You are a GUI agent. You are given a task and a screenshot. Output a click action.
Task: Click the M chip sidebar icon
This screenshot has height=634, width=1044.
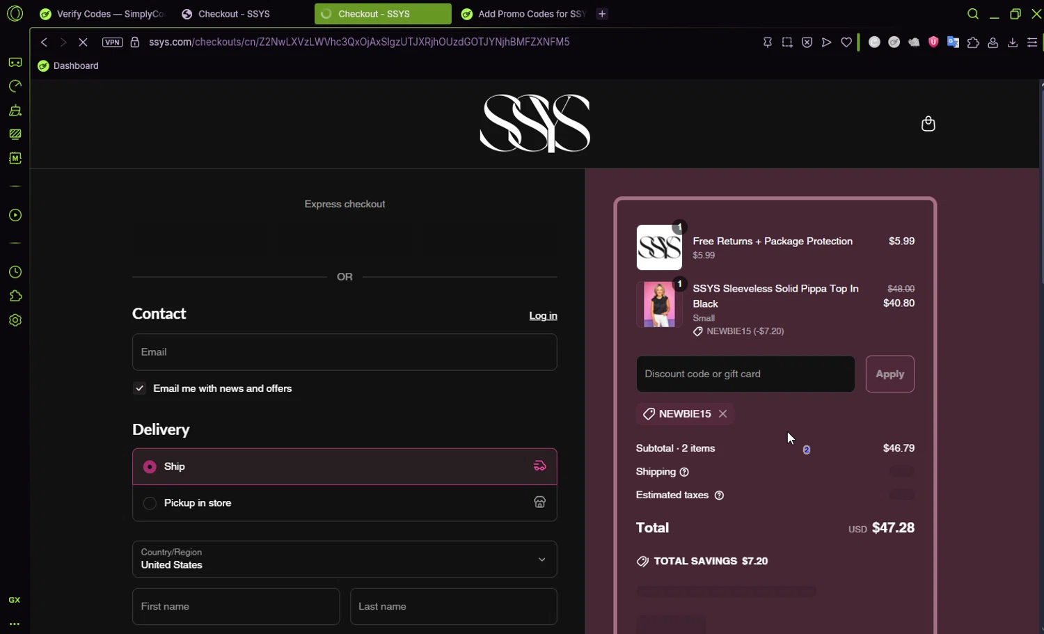(15, 159)
